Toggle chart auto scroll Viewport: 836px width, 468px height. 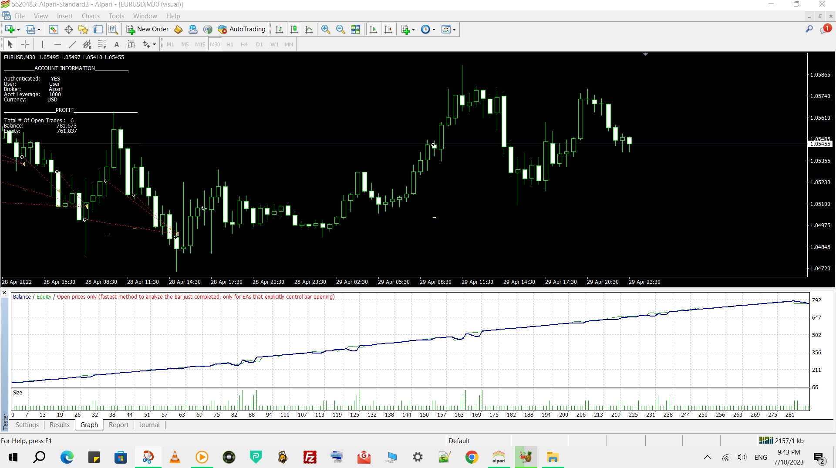click(x=373, y=29)
